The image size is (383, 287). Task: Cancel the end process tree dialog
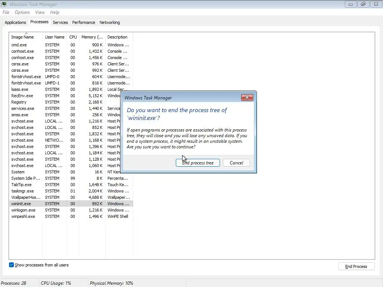236,163
